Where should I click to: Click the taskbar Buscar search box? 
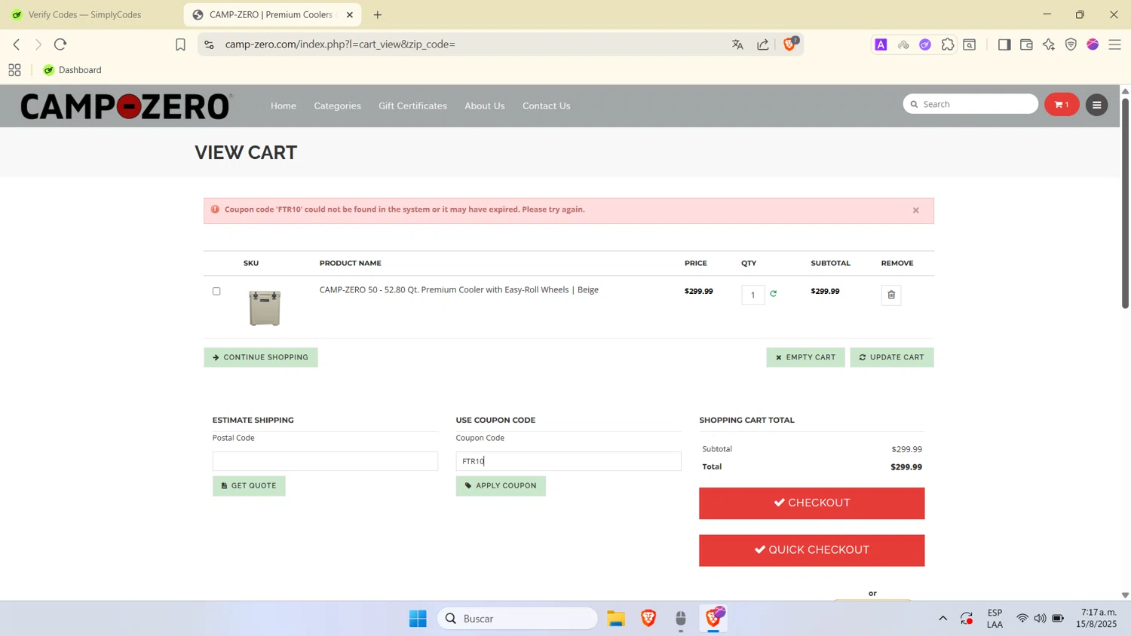point(517,619)
